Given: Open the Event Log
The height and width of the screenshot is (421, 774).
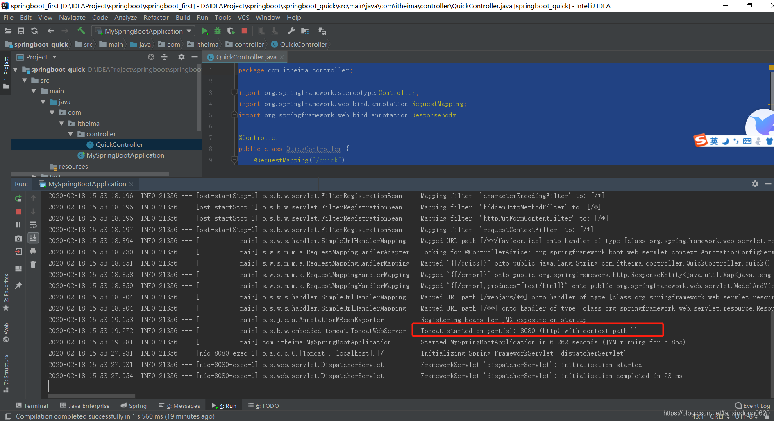Looking at the screenshot, I should click(752, 405).
